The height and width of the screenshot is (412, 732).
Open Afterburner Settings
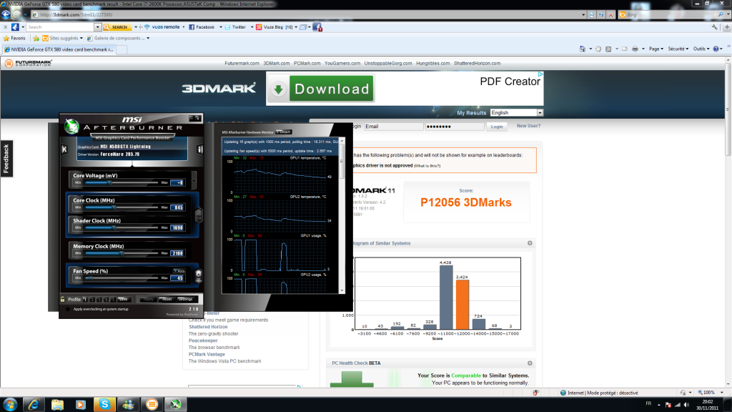185,299
